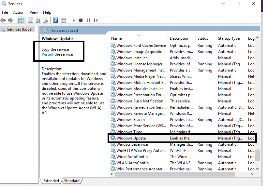The width and height of the screenshot is (267, 186).
Task: Select the WinHTTP Web Proxy Auto-... service
Action: pyautogui.click(x=182, y=151)
